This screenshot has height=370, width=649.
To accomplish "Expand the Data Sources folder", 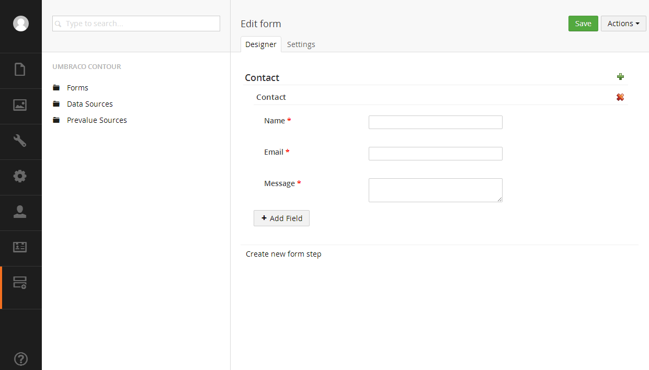I will coord(89,104).
